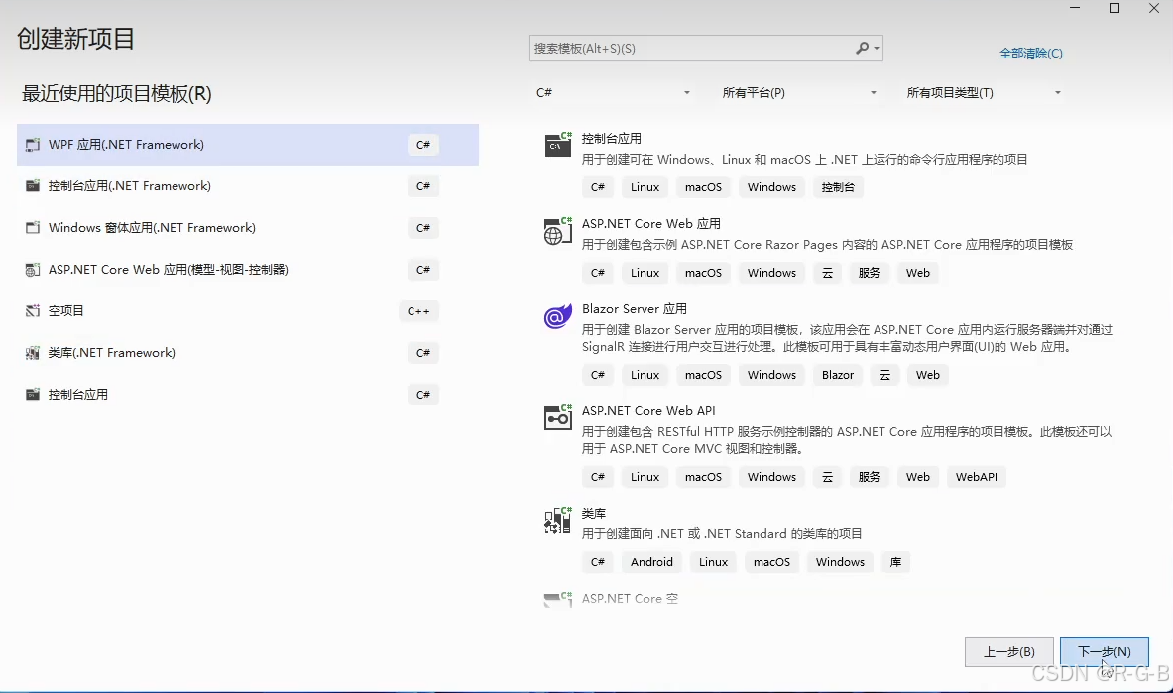Click the C# badge in the WPF 应用 row
Image resolution: width=1173 pixels, height=693 pixels.
point(423,145)
